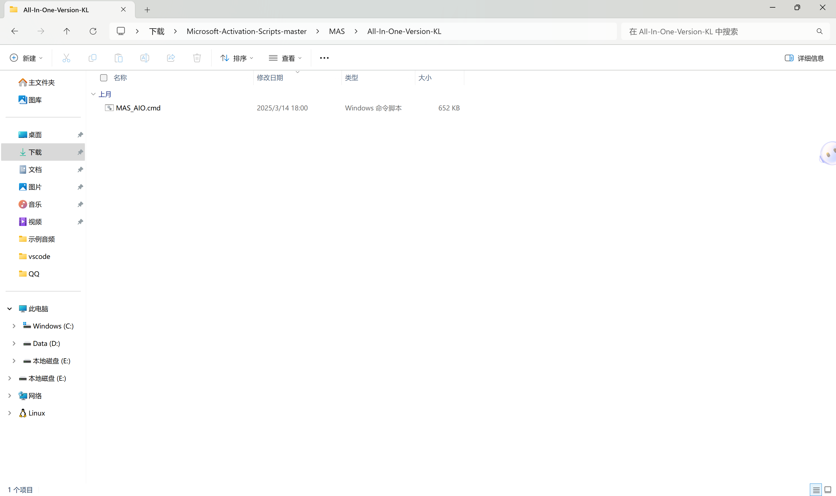Click the Rename icon in toolbar
The width and height of the screenshot is (836, 496).
(x=145, y=58)
